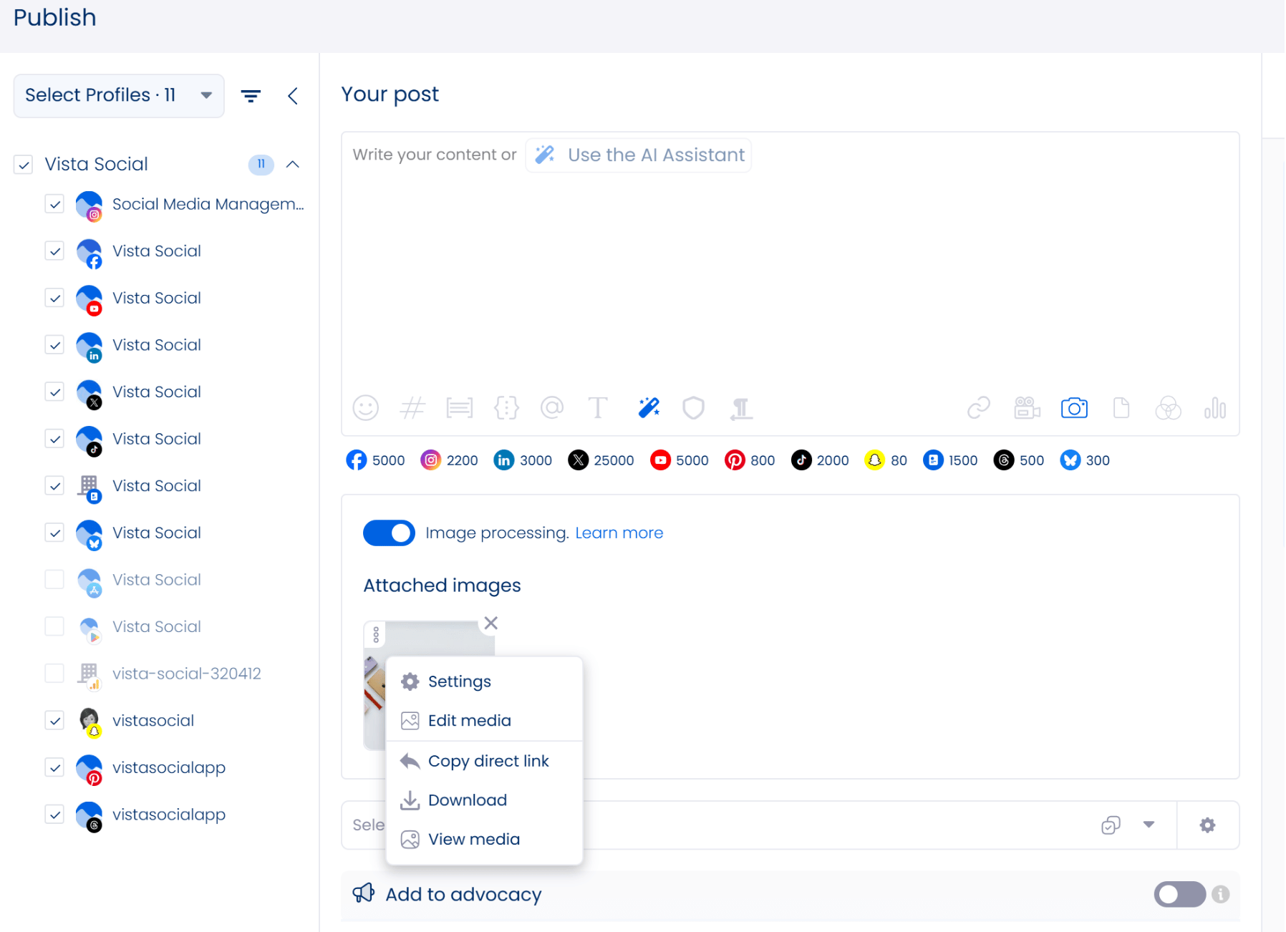Open the profile filter icon

251,96
